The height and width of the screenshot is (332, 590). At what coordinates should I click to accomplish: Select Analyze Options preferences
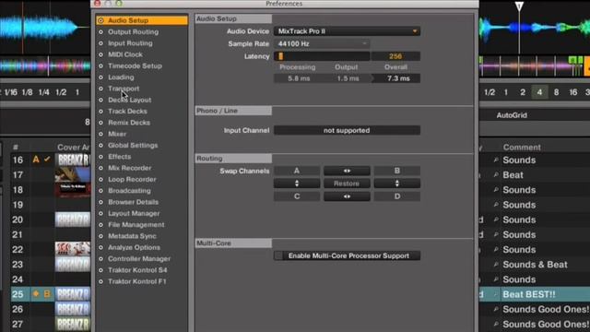point(134,247)
